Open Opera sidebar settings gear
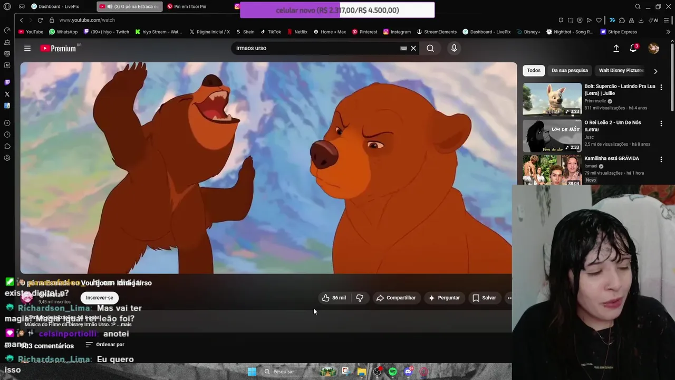 [7, 158]
